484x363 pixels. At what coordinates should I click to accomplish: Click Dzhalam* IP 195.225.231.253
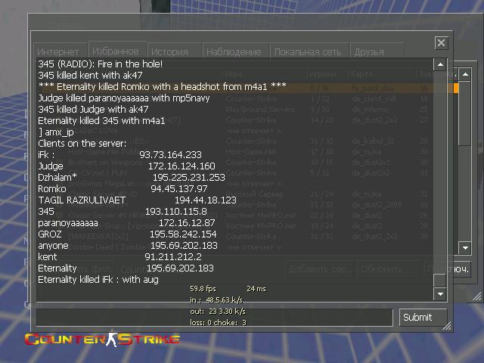click(189, 178)
